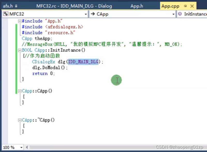Click the "App.h" include text

click(54, 21)
